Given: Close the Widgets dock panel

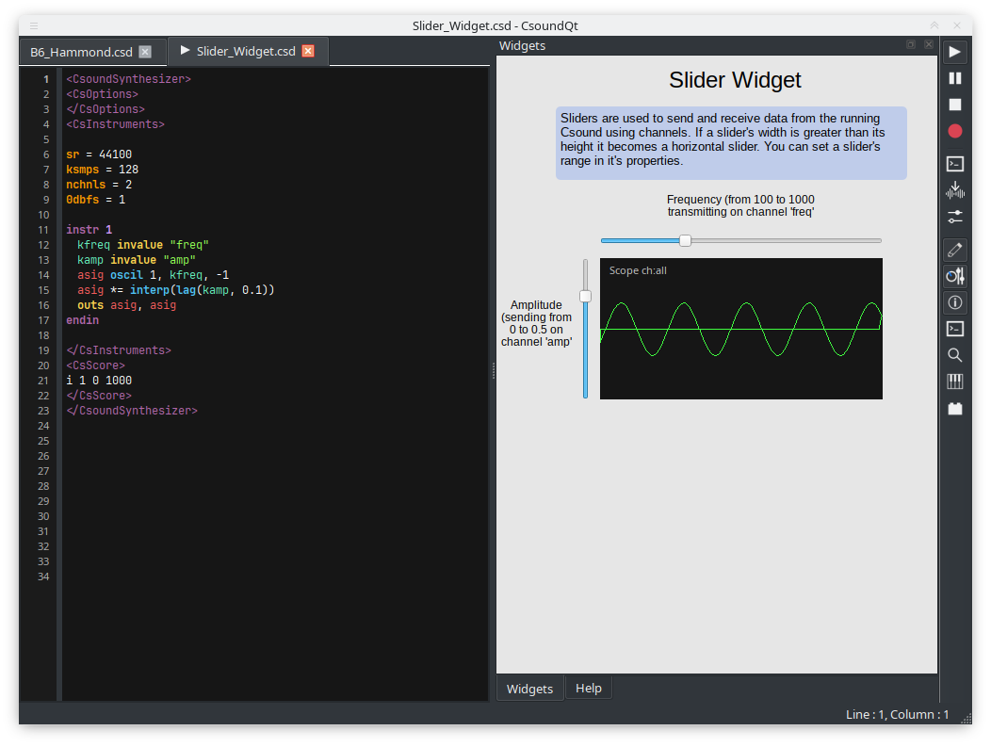Looking at the screenshot, I should 929,45.
